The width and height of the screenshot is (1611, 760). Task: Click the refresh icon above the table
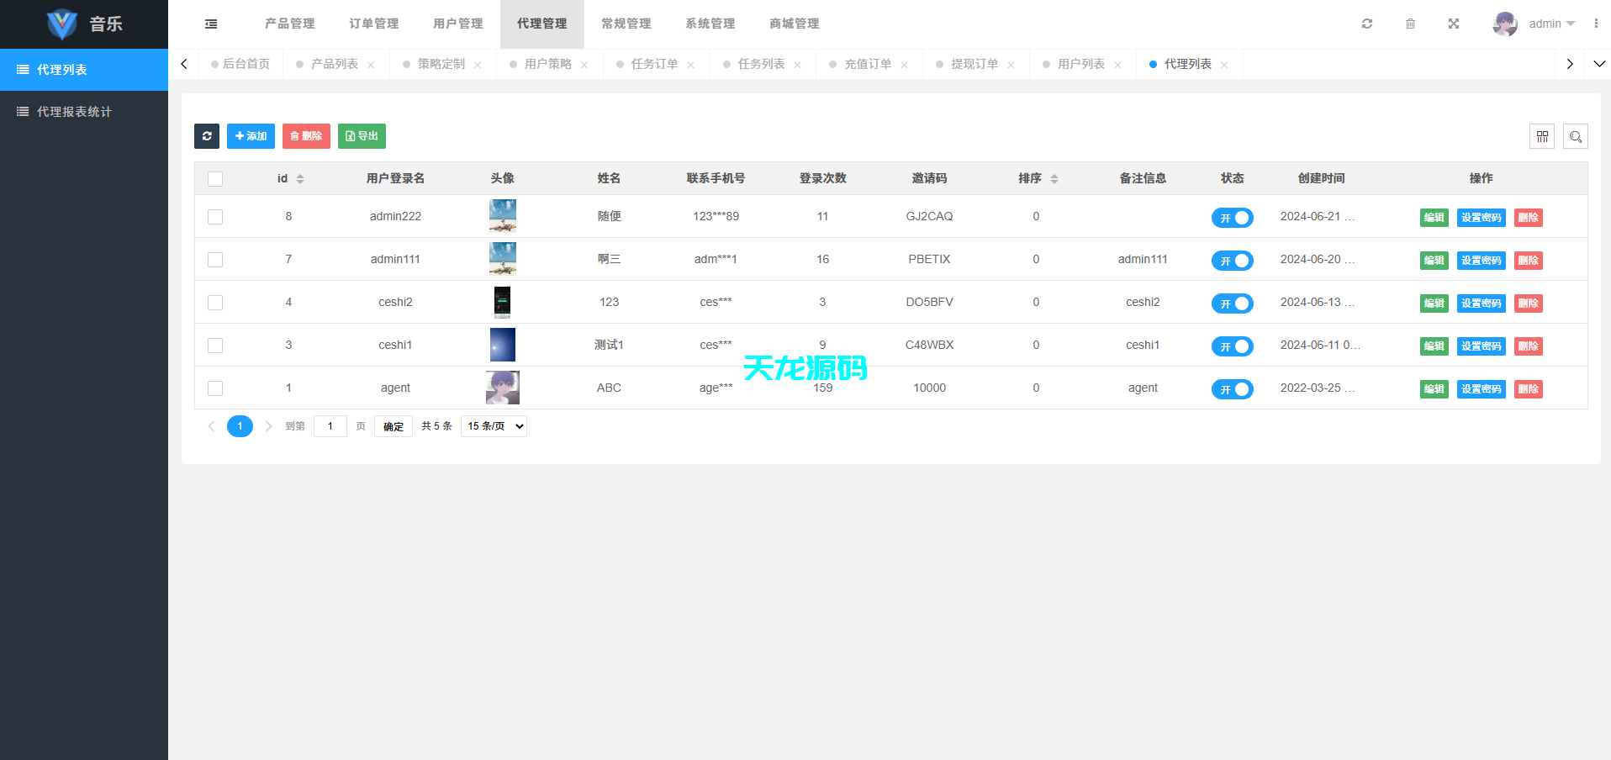click(x=207, y=135)
